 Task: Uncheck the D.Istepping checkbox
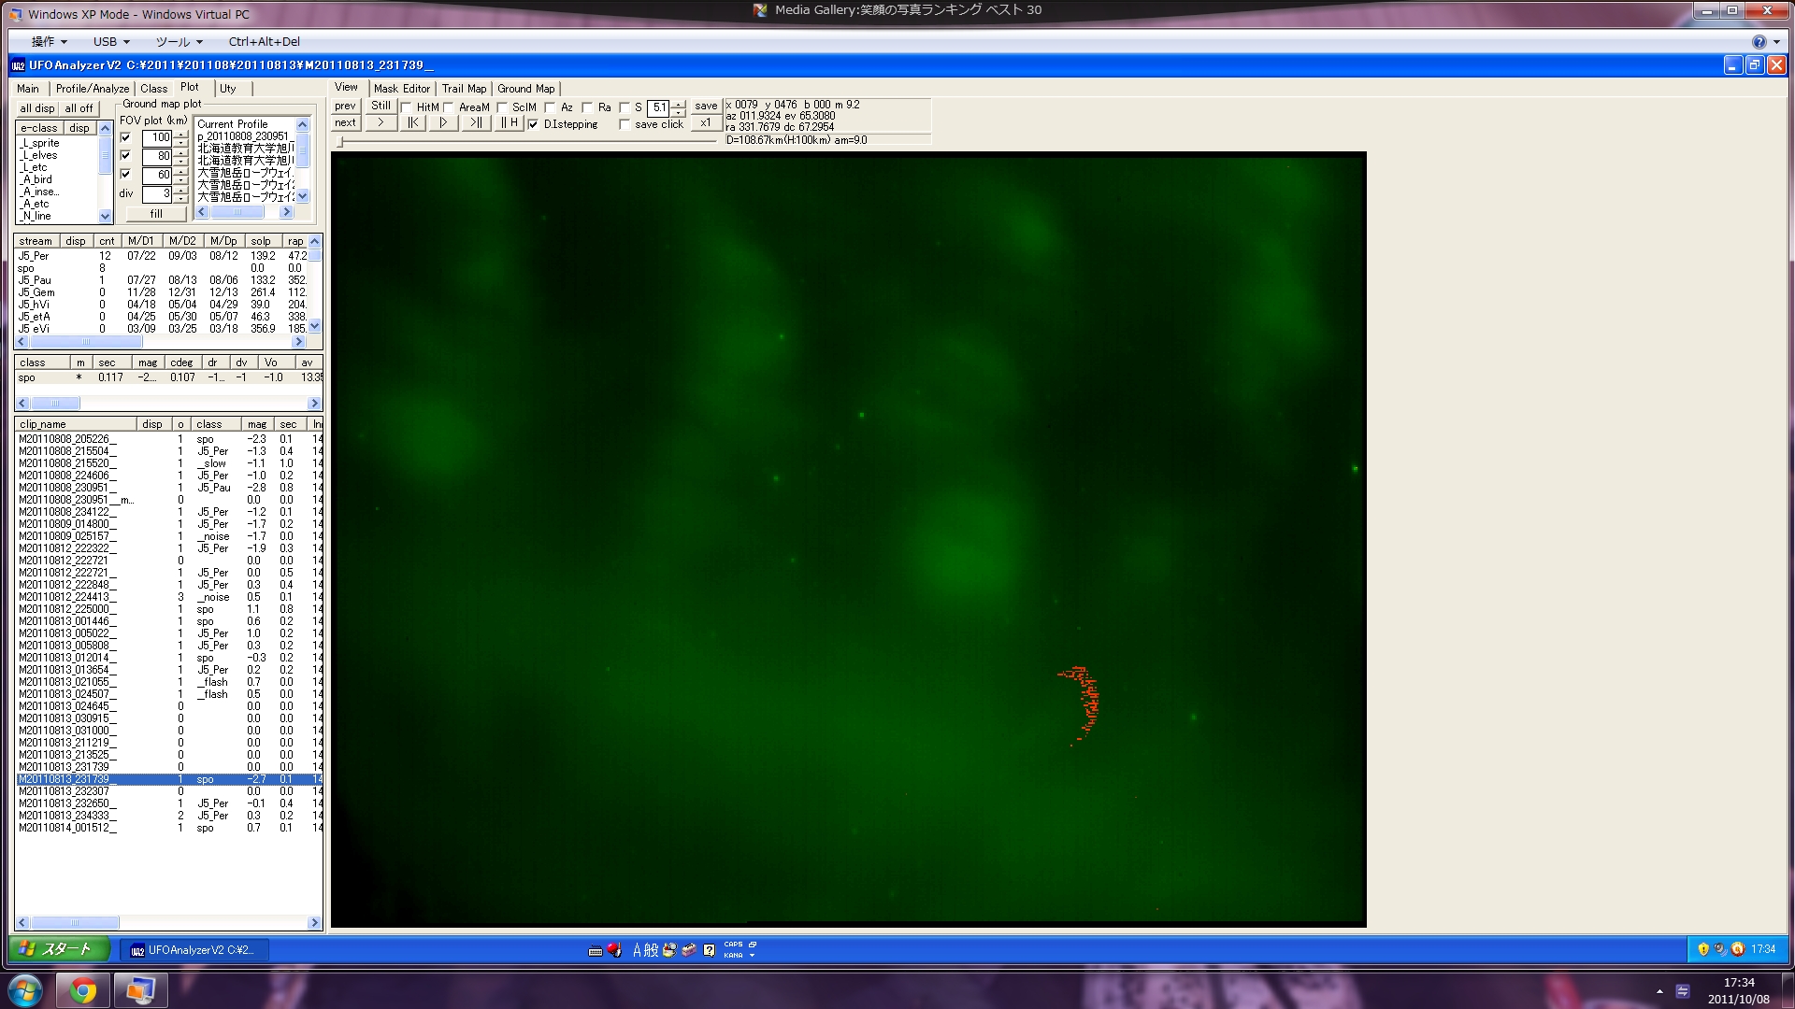tap(533, 124)
